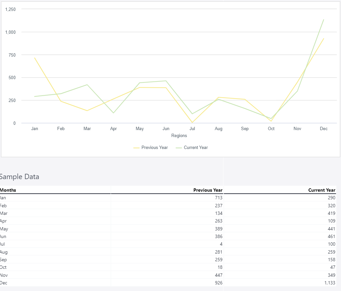Select the Previous Year line's January data point
341x291 pixels.
pyautogui.click(x=35, y=58)
